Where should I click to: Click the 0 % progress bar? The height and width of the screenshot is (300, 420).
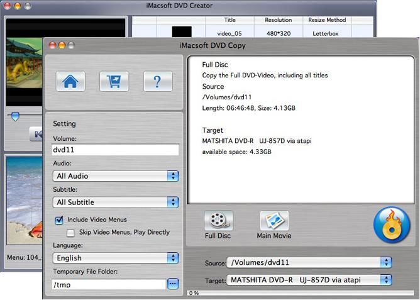300,293
